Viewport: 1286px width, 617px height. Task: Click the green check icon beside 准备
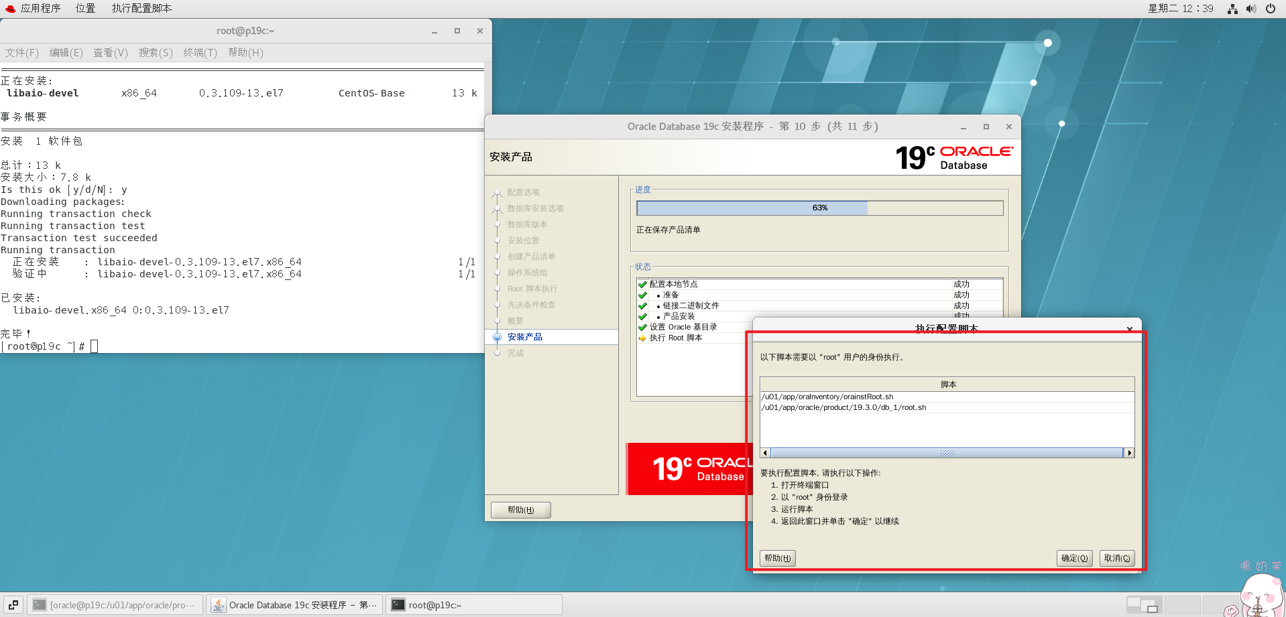point(642,295)
